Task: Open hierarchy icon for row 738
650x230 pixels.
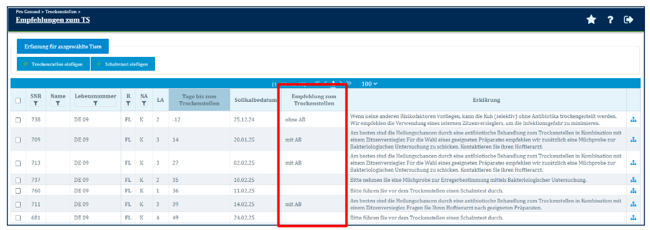Action: pyautogui.click(x=633, y=120)
